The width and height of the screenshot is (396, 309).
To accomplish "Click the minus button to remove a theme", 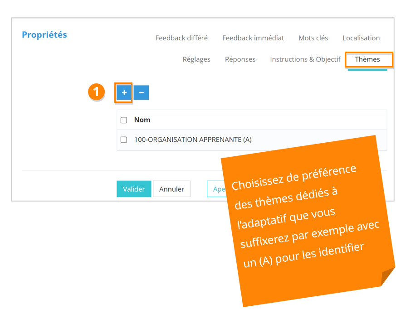I will point(141,92).
